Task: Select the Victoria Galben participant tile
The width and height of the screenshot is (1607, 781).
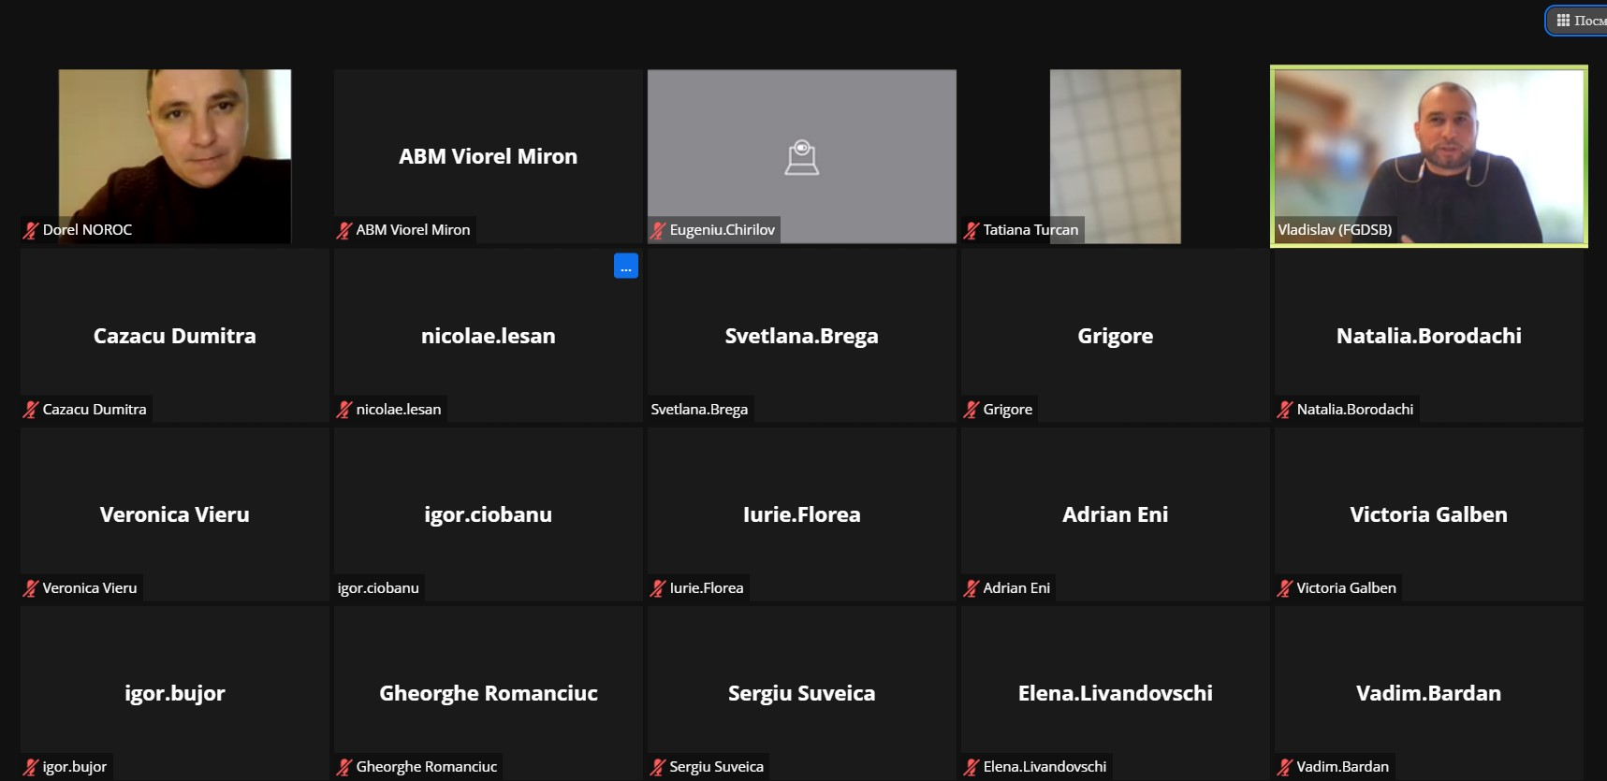Action: [1428, 514]
